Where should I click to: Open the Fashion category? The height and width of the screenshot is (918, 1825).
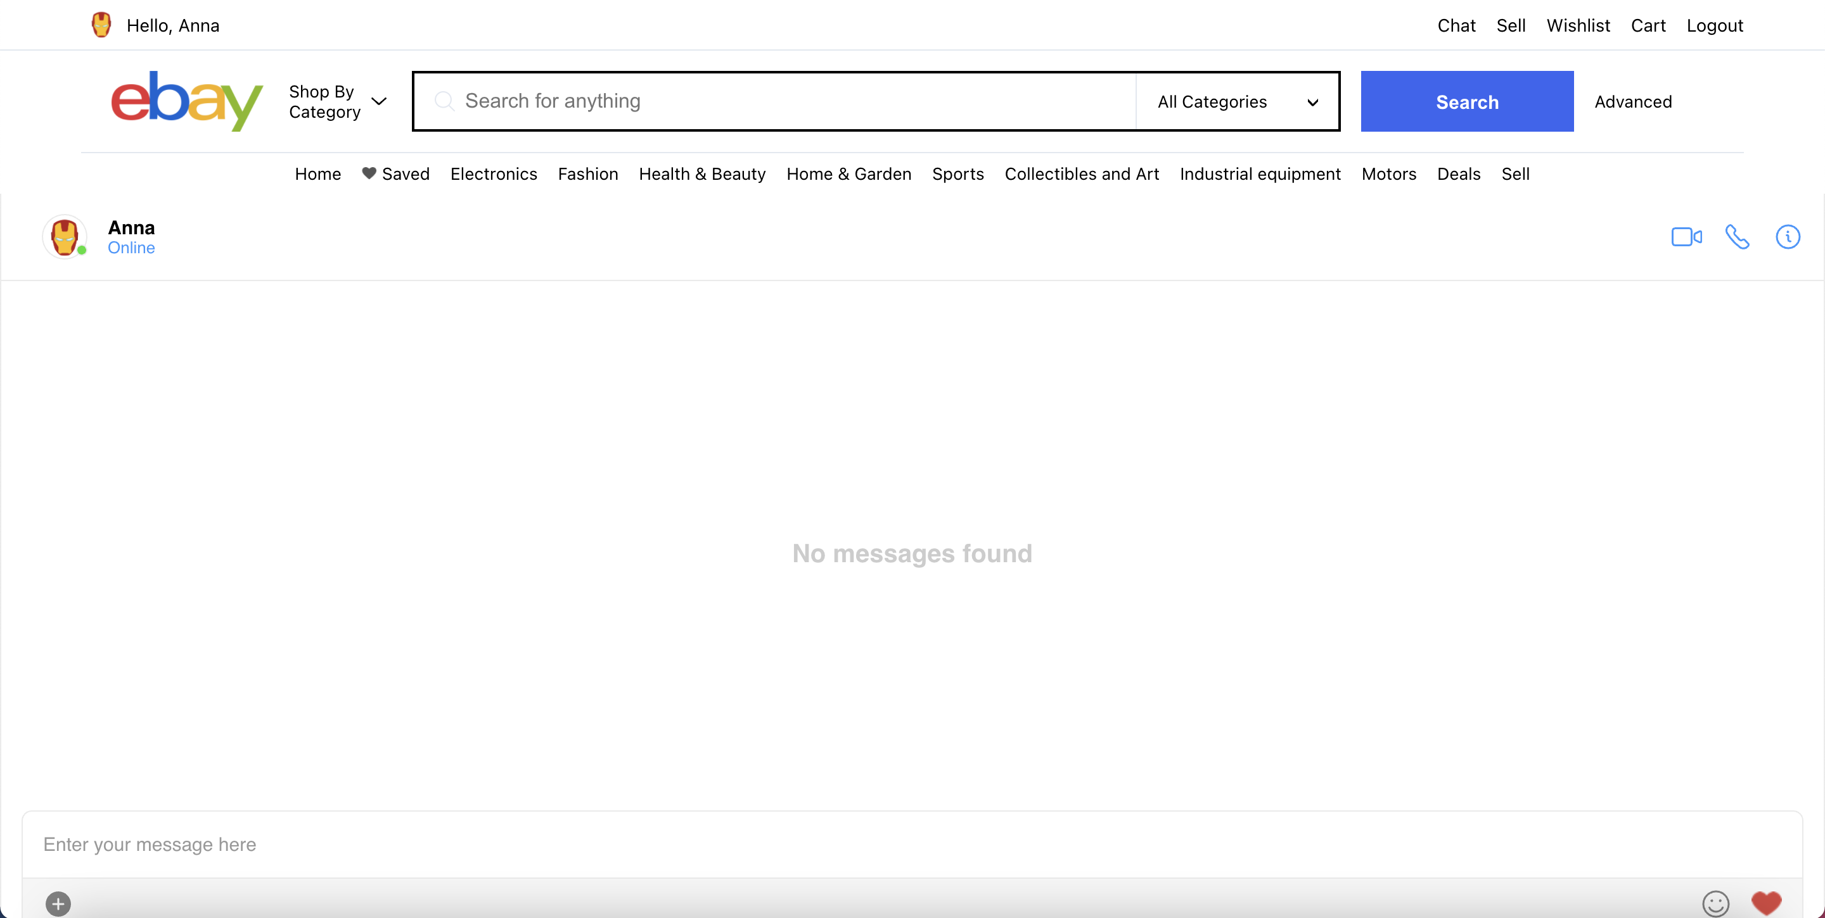pyautogui.click(x=587, y=174)
